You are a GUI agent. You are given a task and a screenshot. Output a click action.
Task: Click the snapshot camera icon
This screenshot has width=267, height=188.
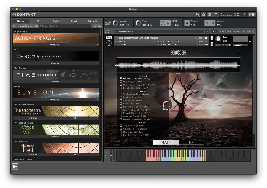(x=200, y=38)
